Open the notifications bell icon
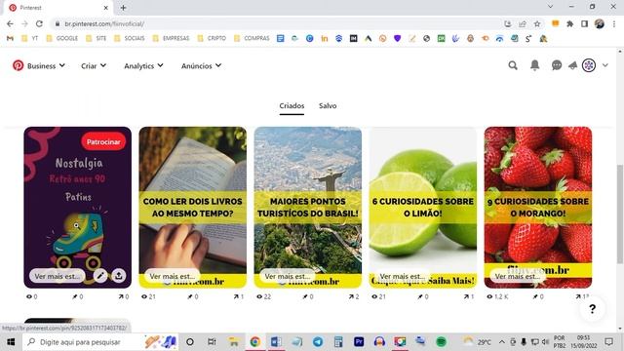This screenshot has width=624, height=351. [535, 65]
